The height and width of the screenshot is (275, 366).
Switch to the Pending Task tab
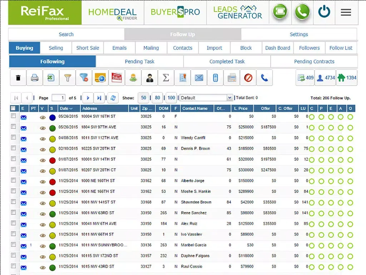tap(140, 62)
